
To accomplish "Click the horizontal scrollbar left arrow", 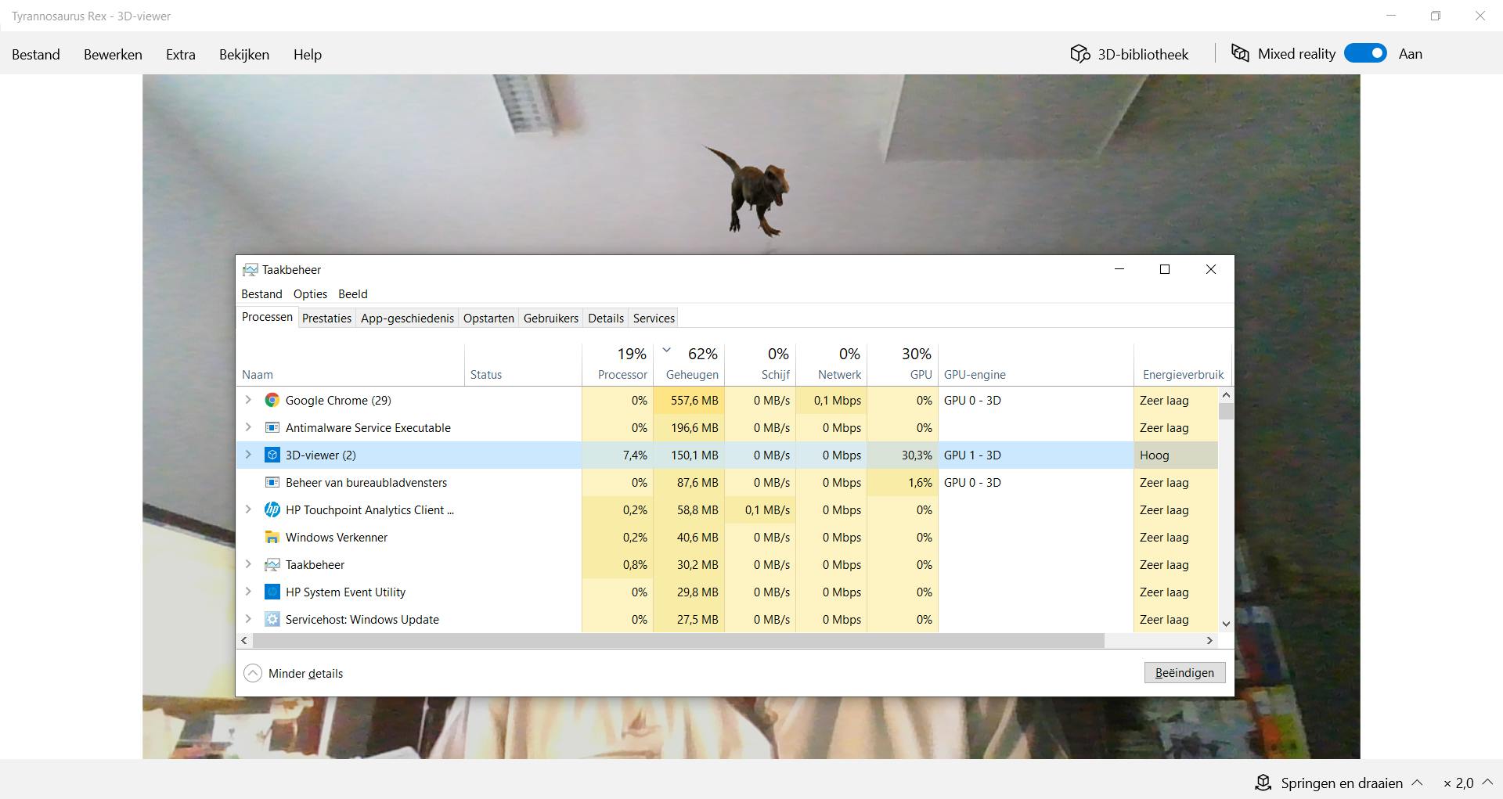I will tap(245, 640).
